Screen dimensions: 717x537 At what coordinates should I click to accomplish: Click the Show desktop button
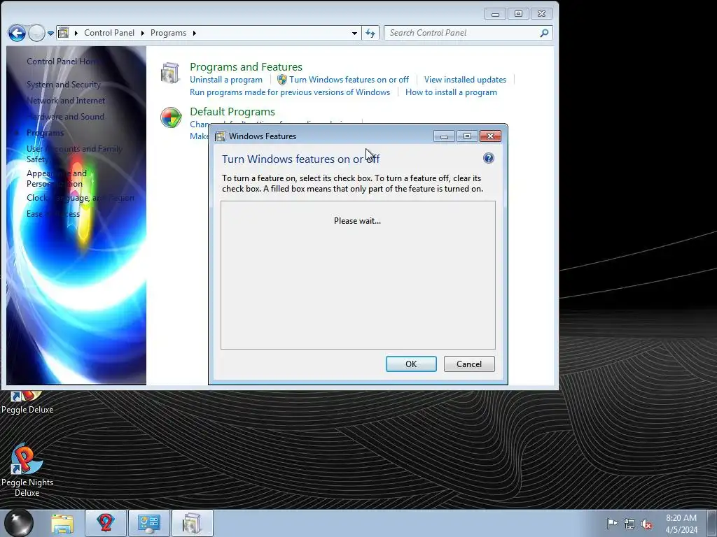tap(711, 523)
